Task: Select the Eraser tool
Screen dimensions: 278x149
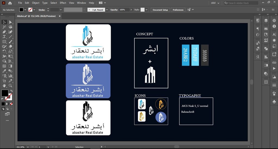Action: coord(11,47)
